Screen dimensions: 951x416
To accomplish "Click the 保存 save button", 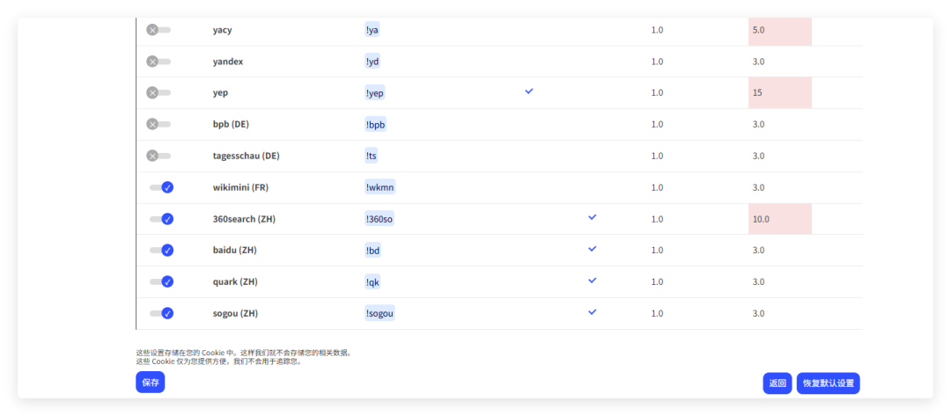I will click(151, 383).
